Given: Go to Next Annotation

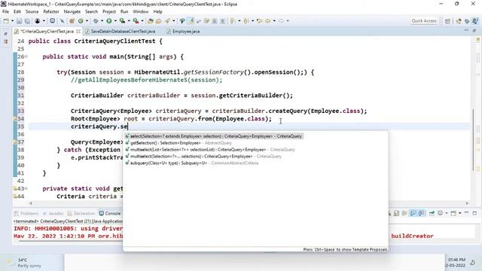Looking at the screenshot, I should (x=233, y=21).
